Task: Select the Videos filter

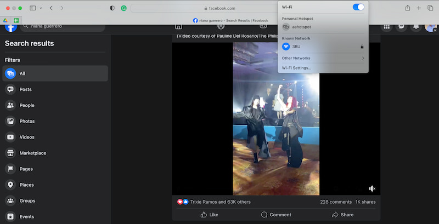Action: point(26,137)
